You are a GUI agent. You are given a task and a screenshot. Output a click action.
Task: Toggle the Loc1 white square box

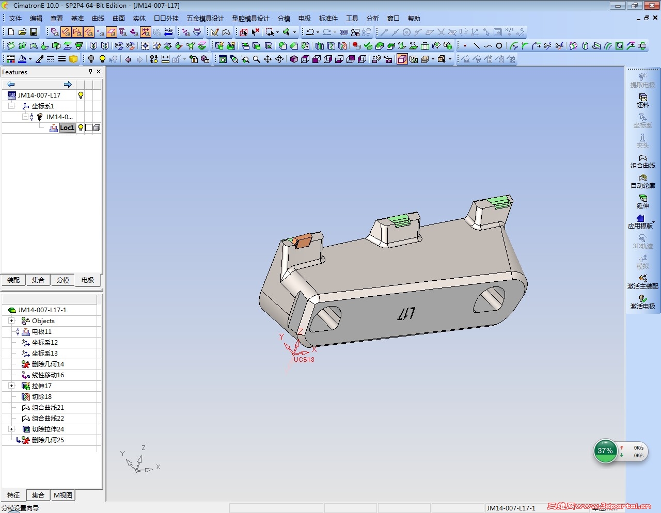(89, 127)
